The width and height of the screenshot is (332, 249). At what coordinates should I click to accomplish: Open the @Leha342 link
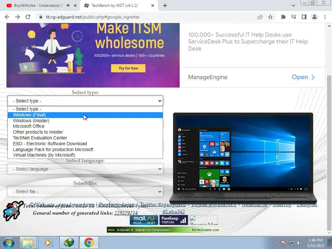pos(173,211)
